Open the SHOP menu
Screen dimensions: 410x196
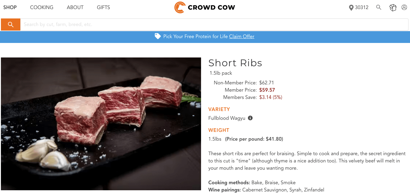point(10,7)
